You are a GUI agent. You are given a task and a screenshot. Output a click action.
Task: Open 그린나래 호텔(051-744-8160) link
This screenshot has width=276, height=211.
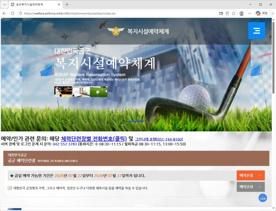(159, 139)
